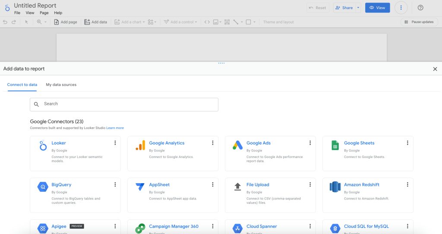
Task: Click the Learn more link
Action: [115, 128]
